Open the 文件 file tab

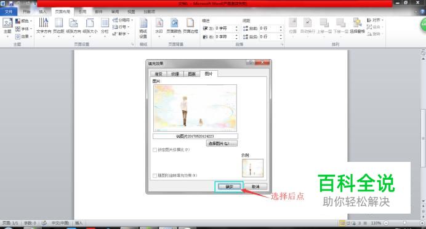(x=9, y=12)
